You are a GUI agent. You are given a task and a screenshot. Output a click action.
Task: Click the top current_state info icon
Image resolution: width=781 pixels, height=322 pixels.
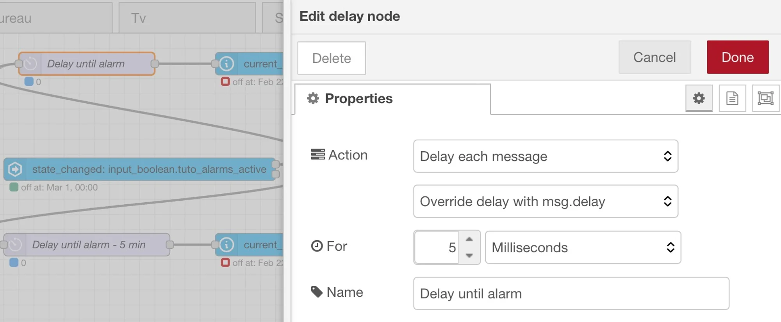coord(226,64)
